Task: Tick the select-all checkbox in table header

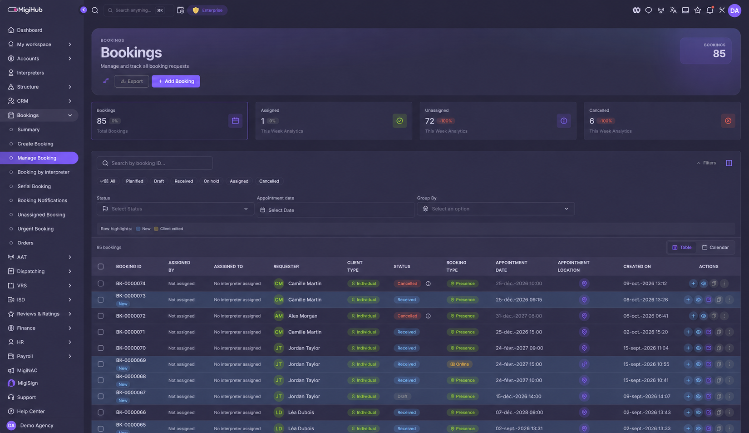Action: point(101,267)
